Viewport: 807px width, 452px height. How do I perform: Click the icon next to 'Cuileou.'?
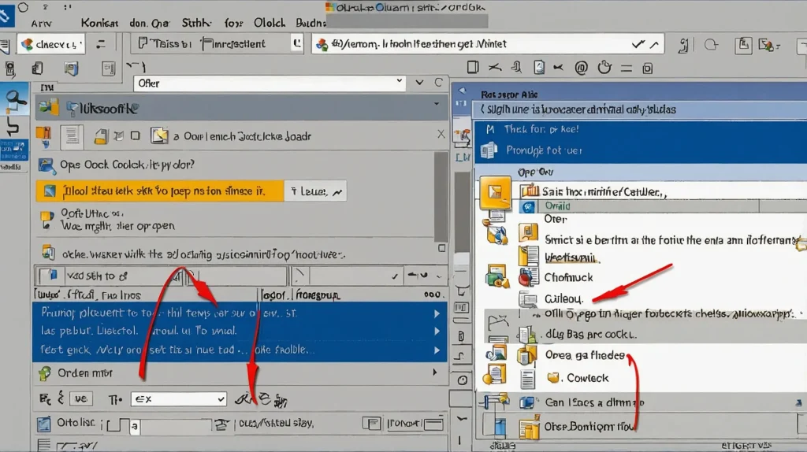coord(528,298)
